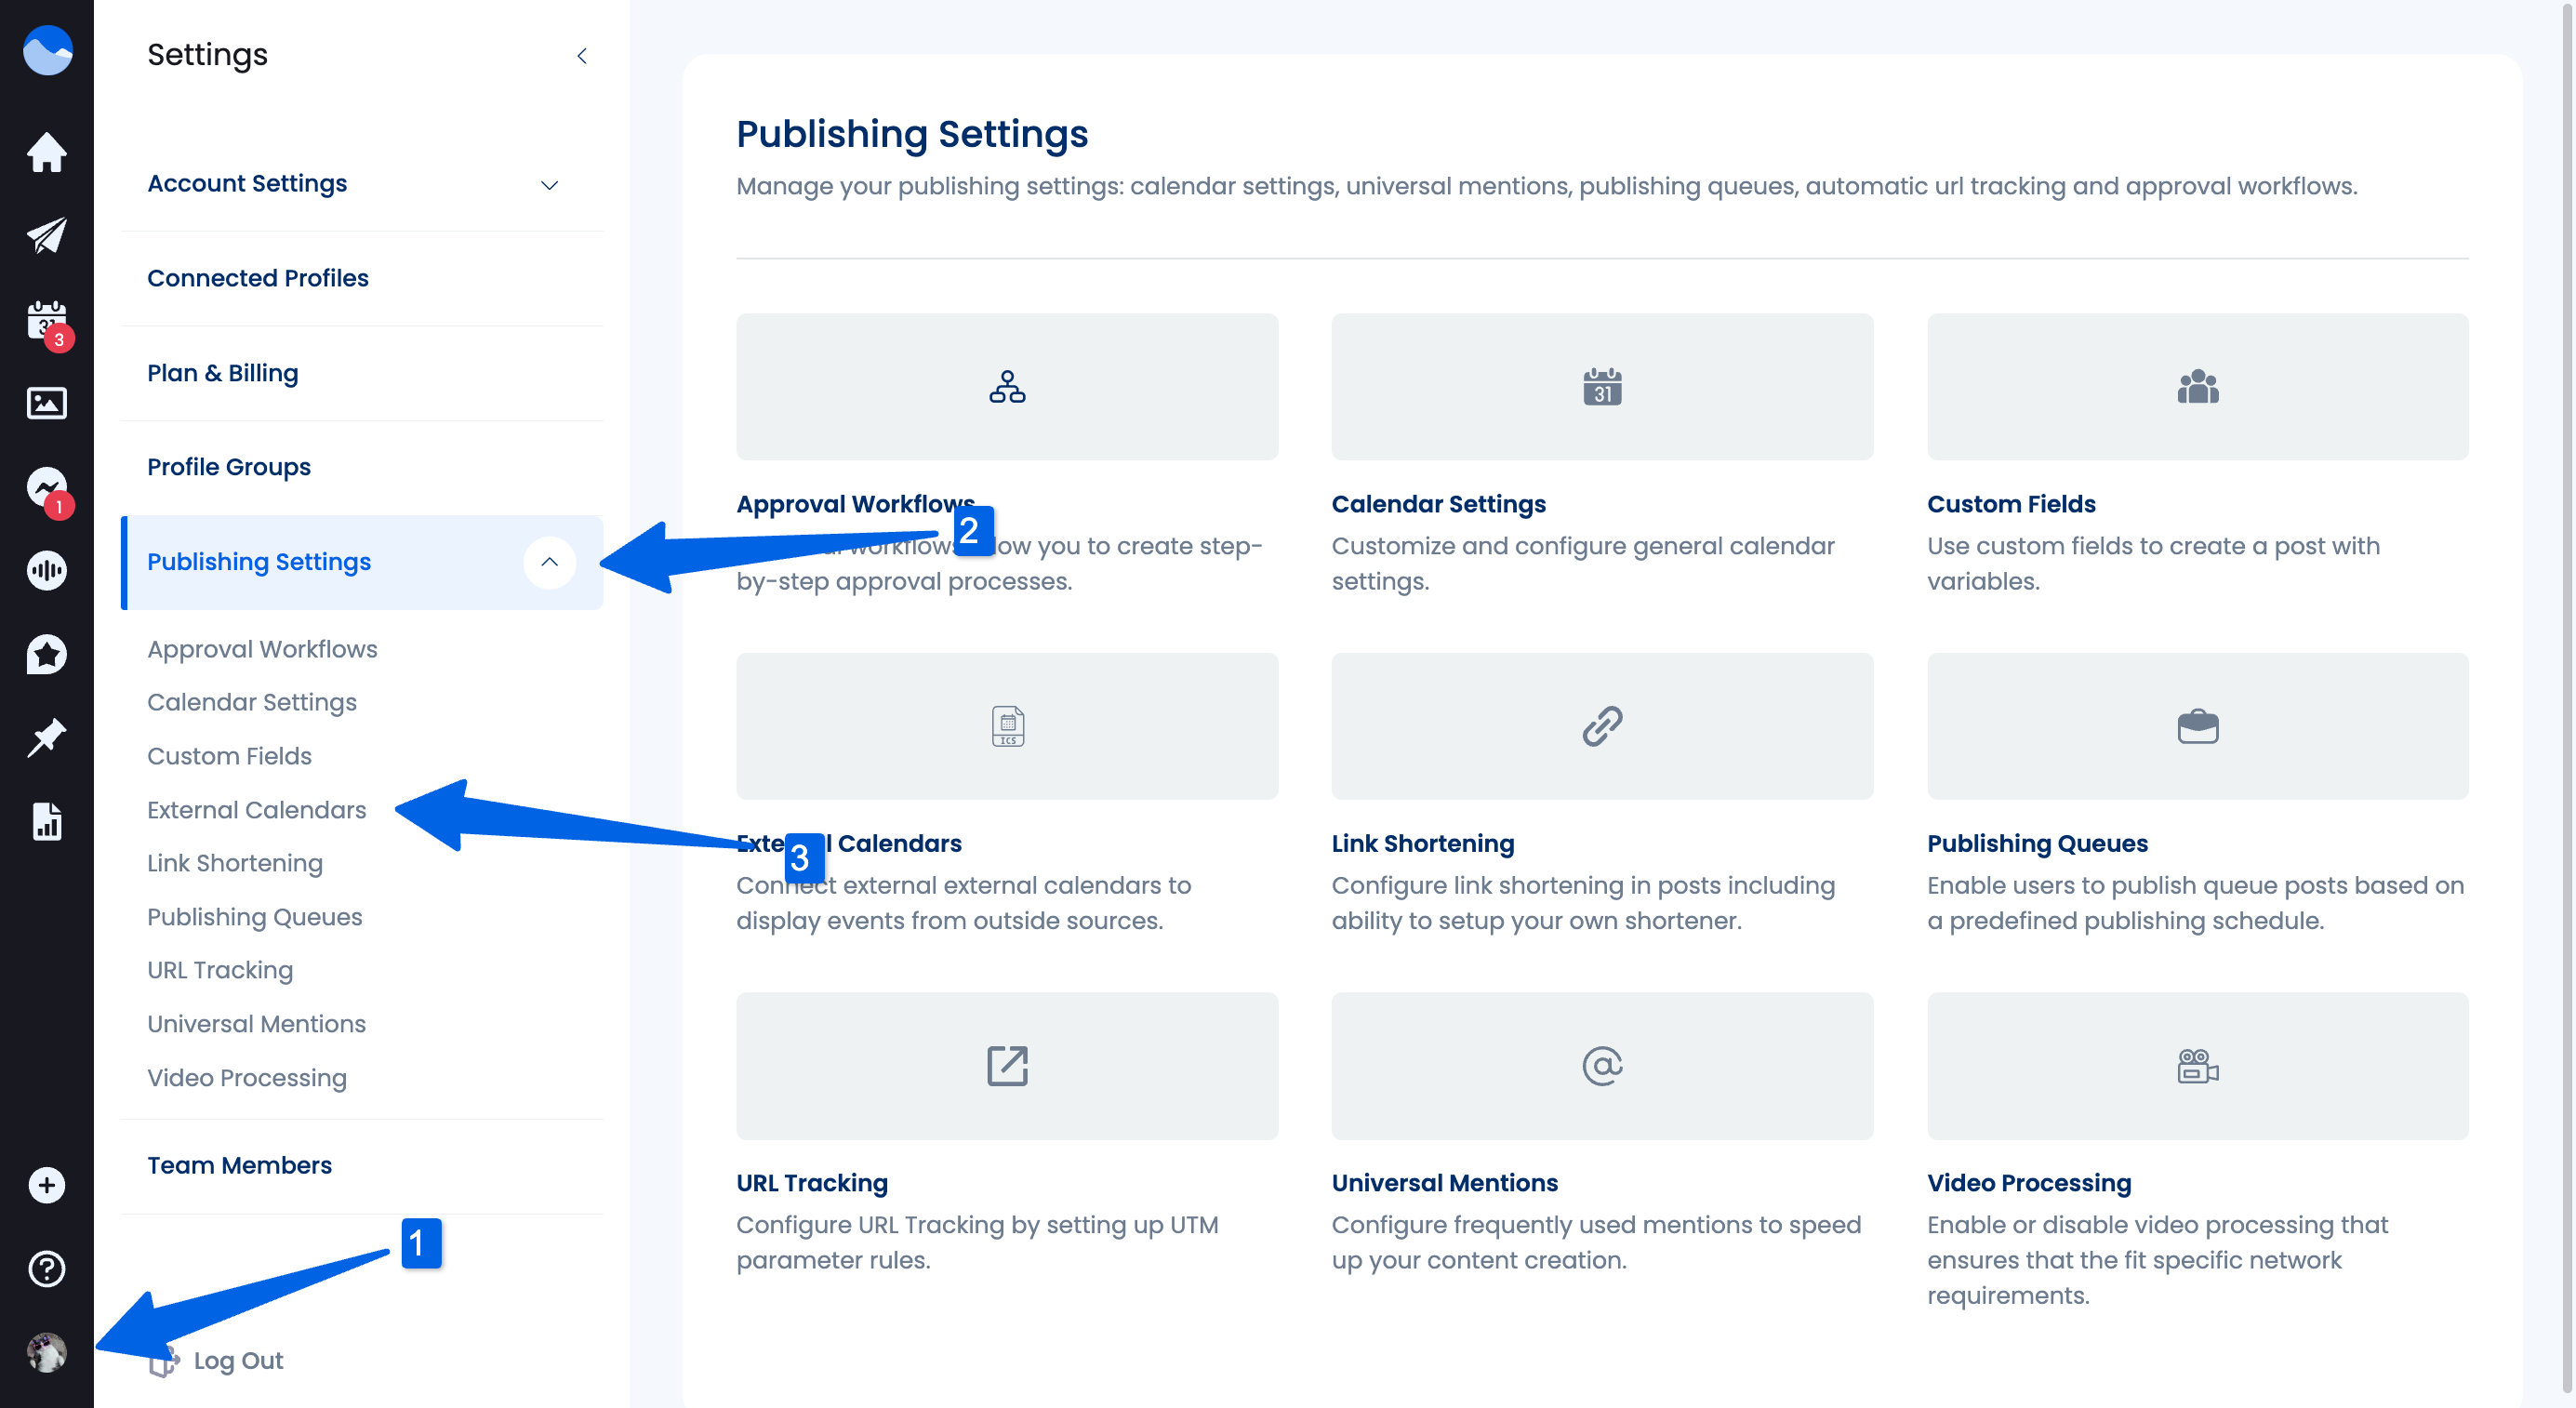Expand the Account Settings section
Viewport: 2576px width, 1408px height.
point(549,185)
